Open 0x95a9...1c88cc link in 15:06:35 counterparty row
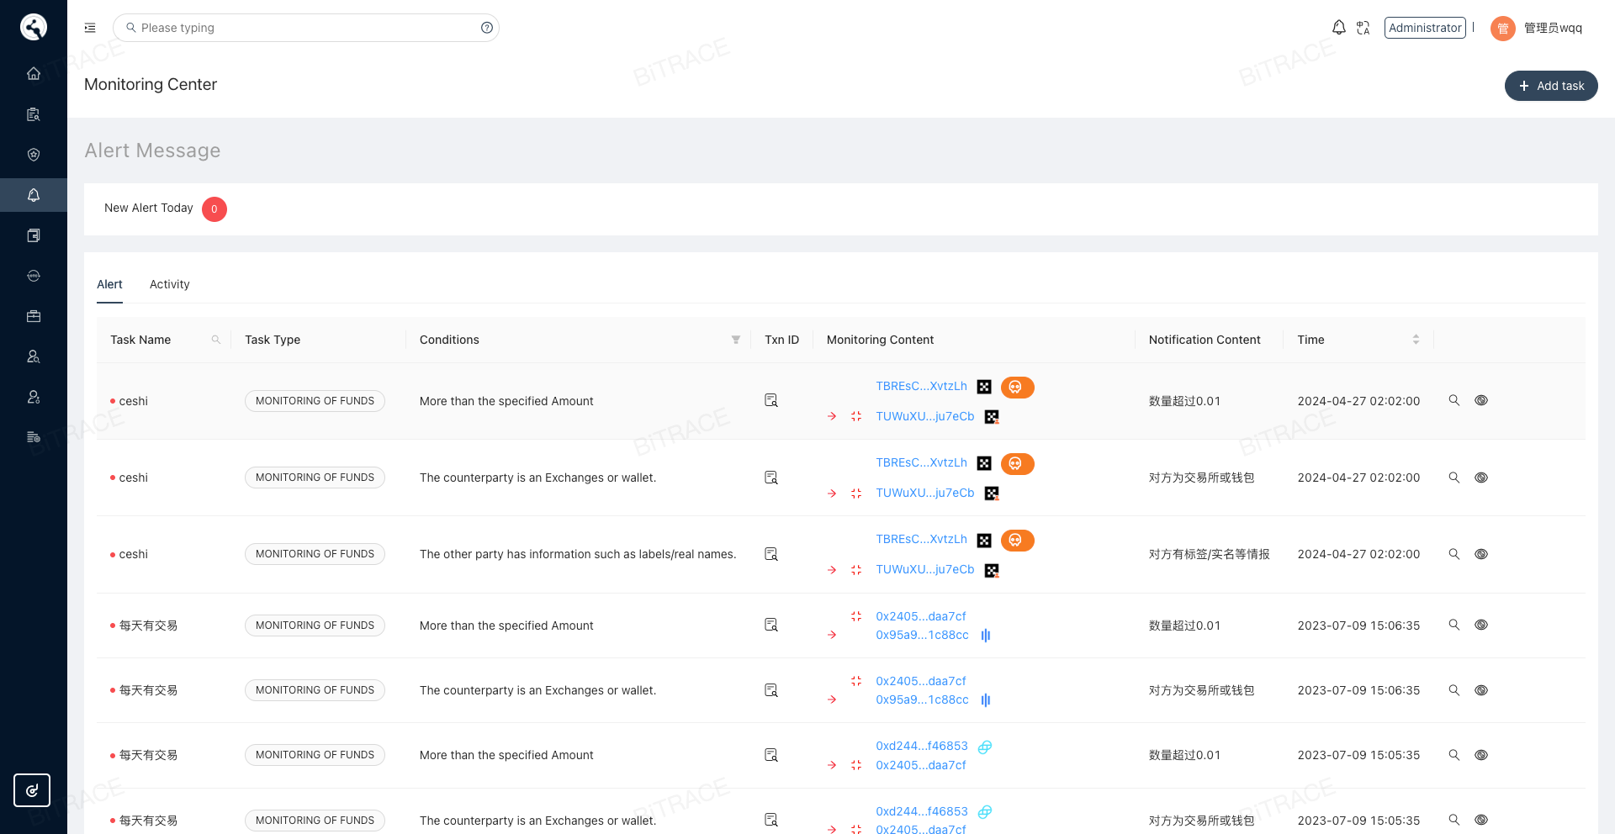This screenshot has width=1615, height=834. (922, 699)
